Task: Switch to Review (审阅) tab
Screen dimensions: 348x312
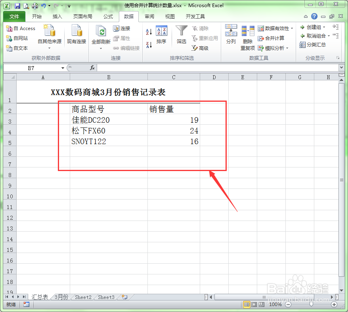Action: [149, 16]
